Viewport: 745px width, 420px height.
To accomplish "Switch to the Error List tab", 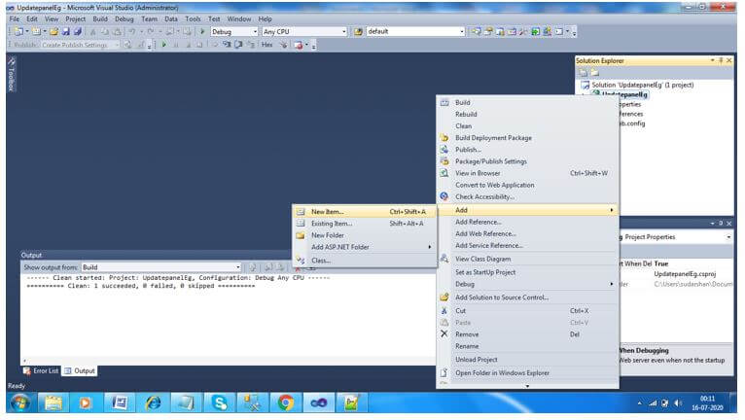I will 41,370.
